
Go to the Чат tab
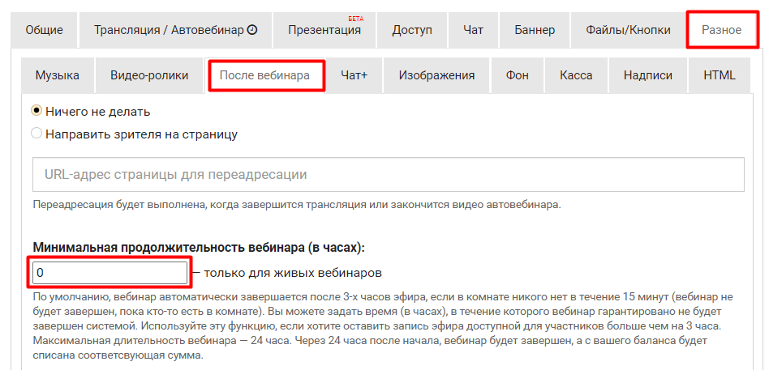click(473, 30)
